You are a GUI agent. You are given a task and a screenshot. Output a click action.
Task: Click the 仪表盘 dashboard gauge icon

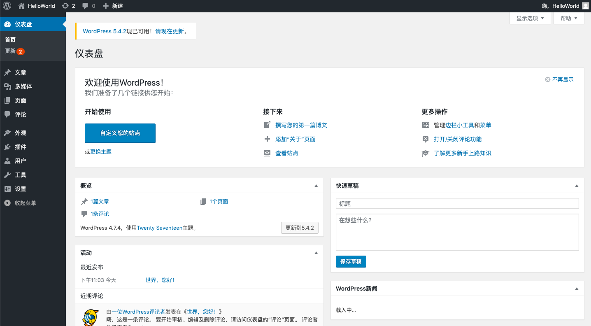[7, 24]
